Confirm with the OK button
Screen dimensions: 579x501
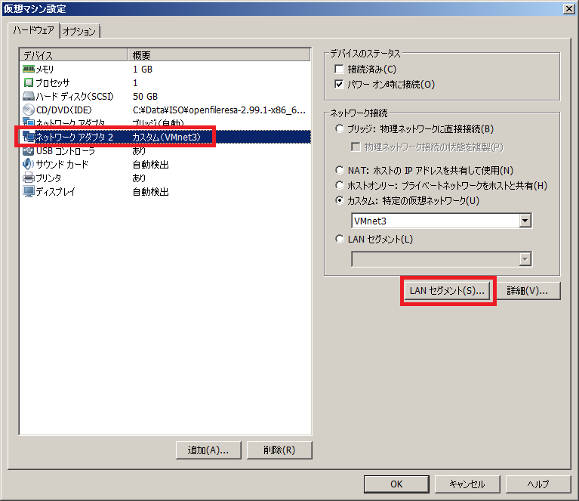[x=396, y=484]
